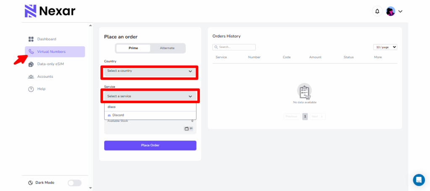Image resolution: width=430 pixels, height=191 pixels.
Task: Click the user profile avatar
Action: [x=391, y=11]
